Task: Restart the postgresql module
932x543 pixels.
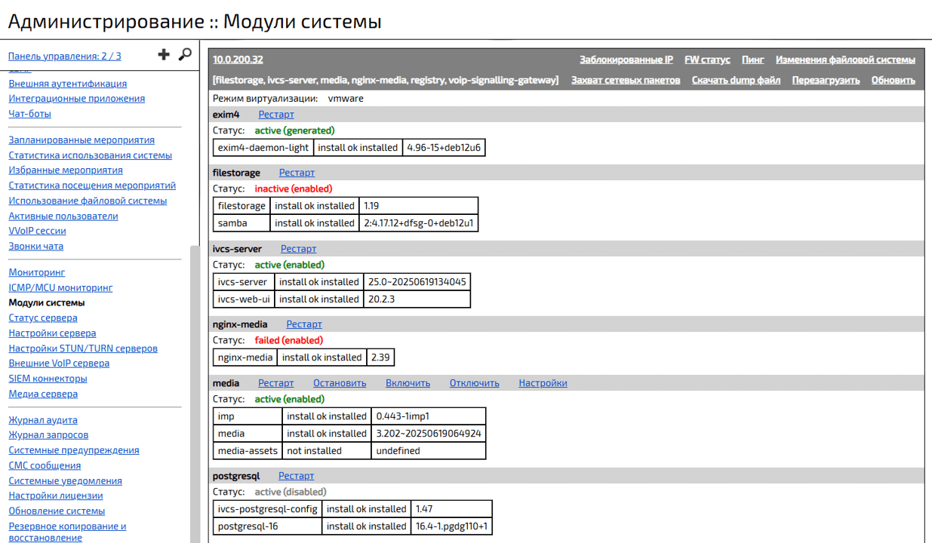Action: 297,476
